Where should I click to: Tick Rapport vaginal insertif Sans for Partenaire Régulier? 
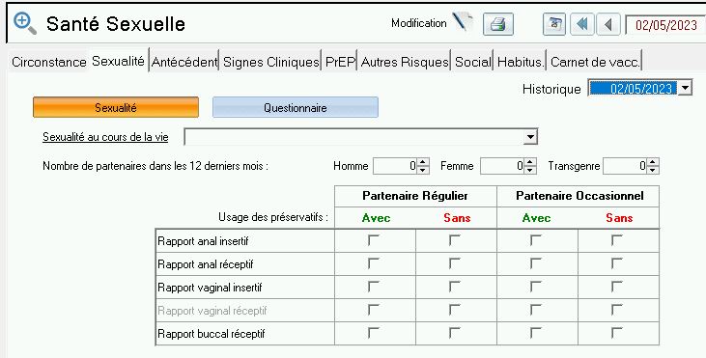pos(454,287)
